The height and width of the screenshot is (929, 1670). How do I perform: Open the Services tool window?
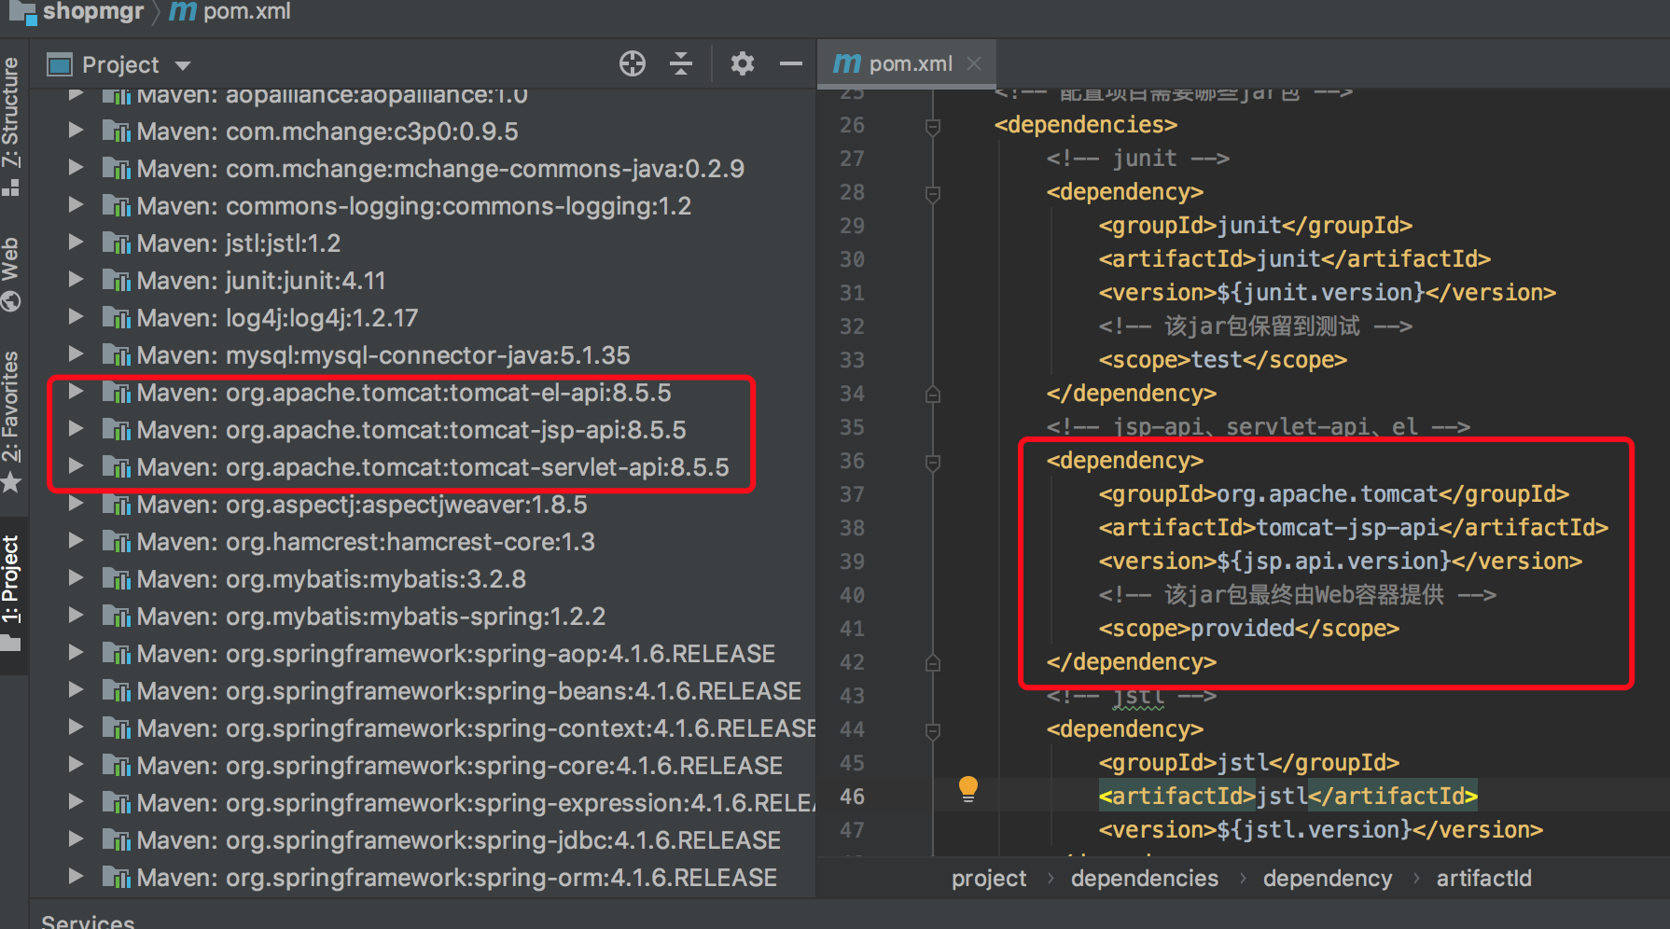tap(88, 922)
